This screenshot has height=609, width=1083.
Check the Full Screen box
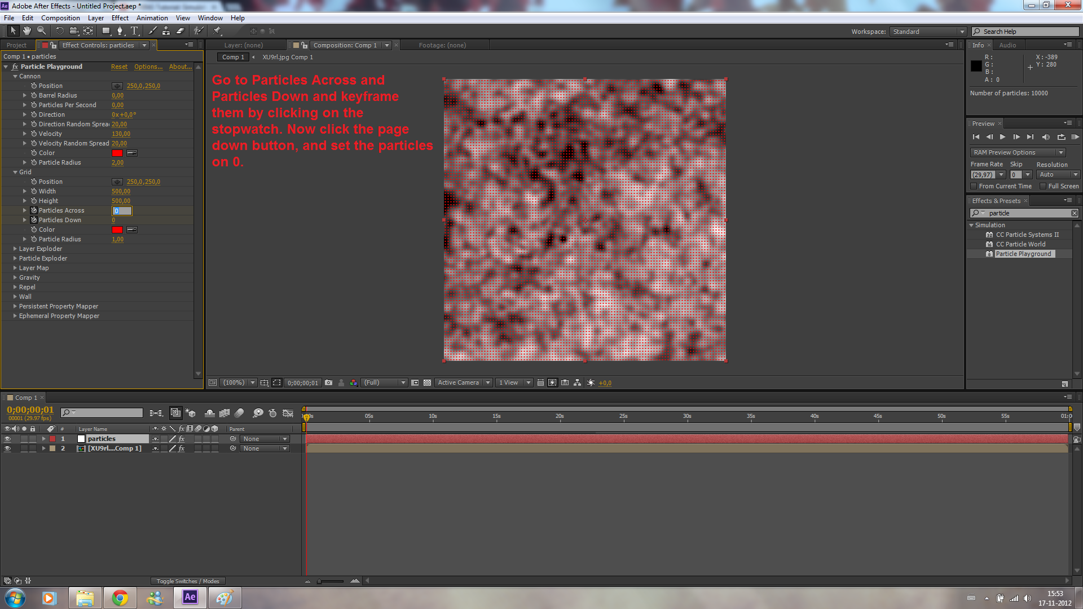pyautogui.click(x=1043, y=186)
